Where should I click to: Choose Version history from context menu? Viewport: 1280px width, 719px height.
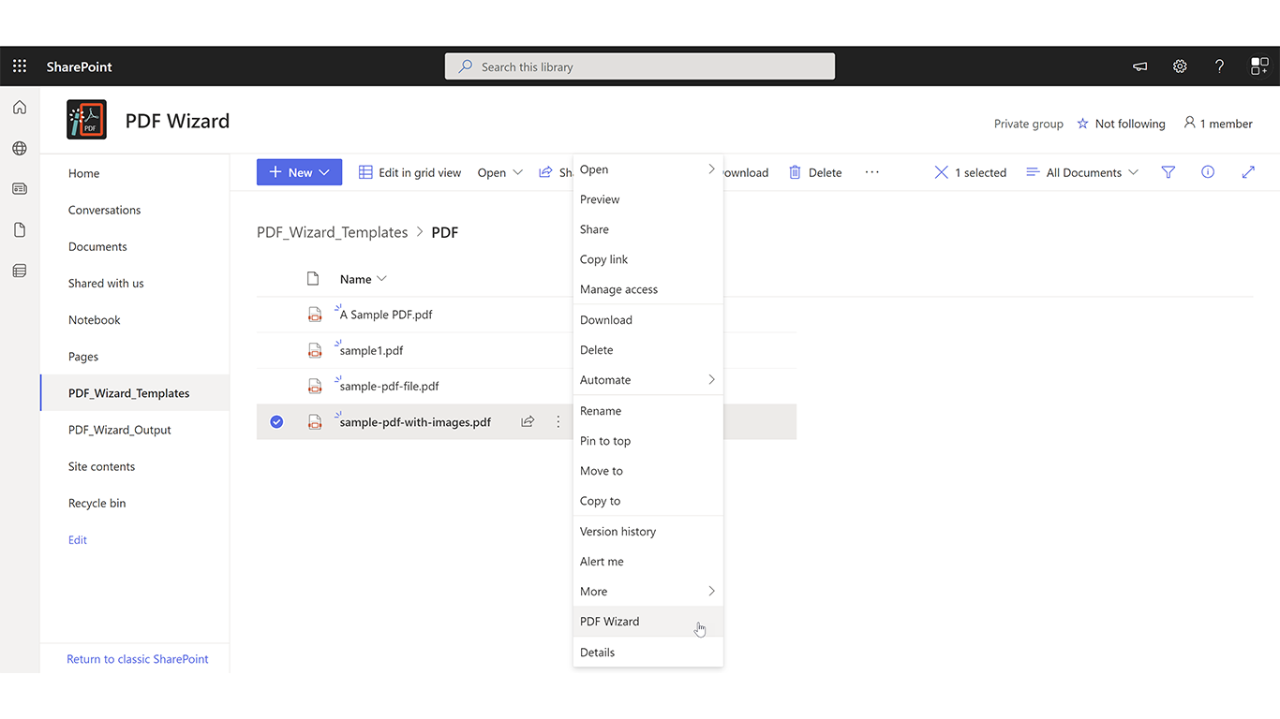(x=618, y=532)
